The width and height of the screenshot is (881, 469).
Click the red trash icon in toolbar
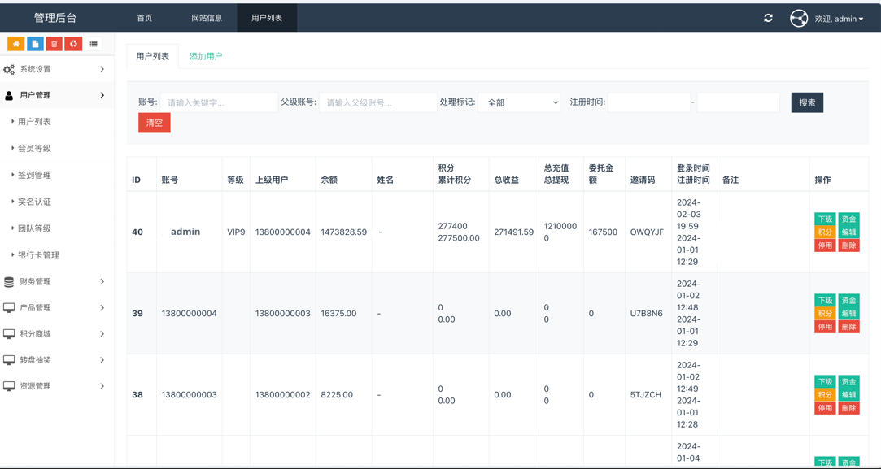54,44
